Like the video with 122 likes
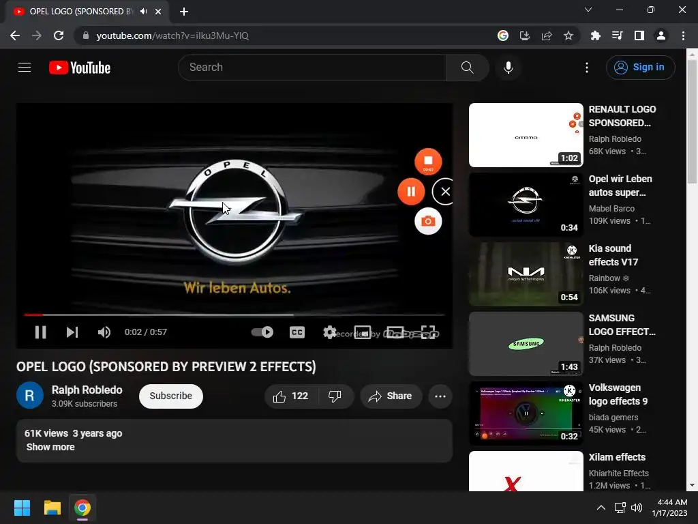Image resolution: width=698 pixels, height=524 pixels. [290, 396]
